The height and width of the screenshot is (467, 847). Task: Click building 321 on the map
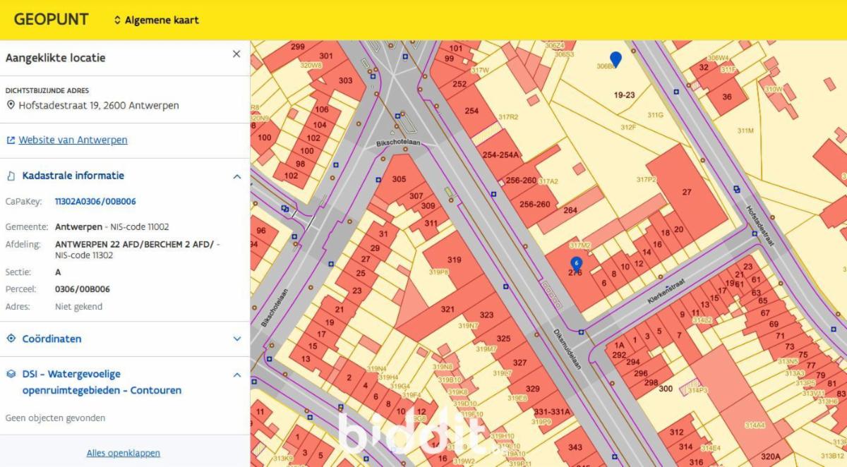447,309
